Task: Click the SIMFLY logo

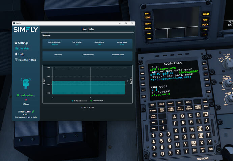Action: tap(26, 30)
